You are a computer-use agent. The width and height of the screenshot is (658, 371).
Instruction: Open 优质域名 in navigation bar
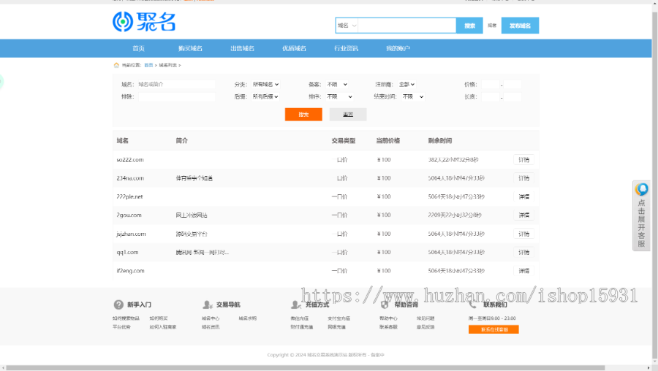294,49
